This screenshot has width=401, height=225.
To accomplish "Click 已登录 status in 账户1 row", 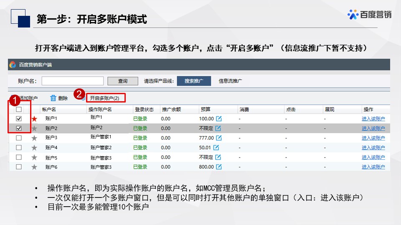I will pyautogui.click(x=140, y=119).
